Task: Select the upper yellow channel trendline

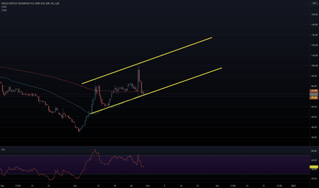Action: point(147,61)
